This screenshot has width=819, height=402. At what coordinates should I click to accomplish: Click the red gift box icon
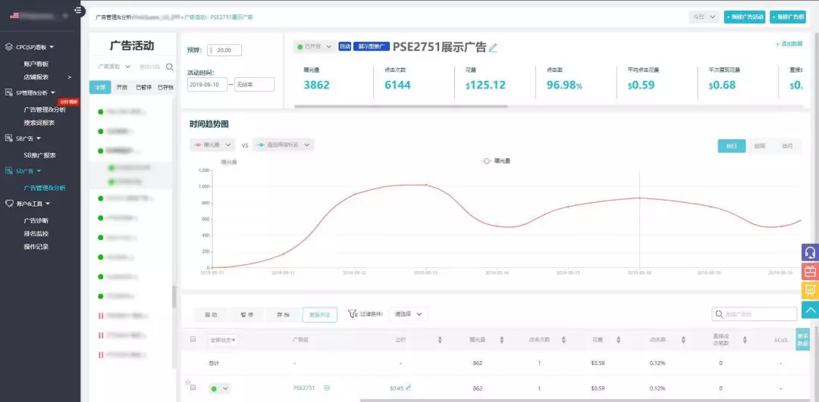(810, 272)
